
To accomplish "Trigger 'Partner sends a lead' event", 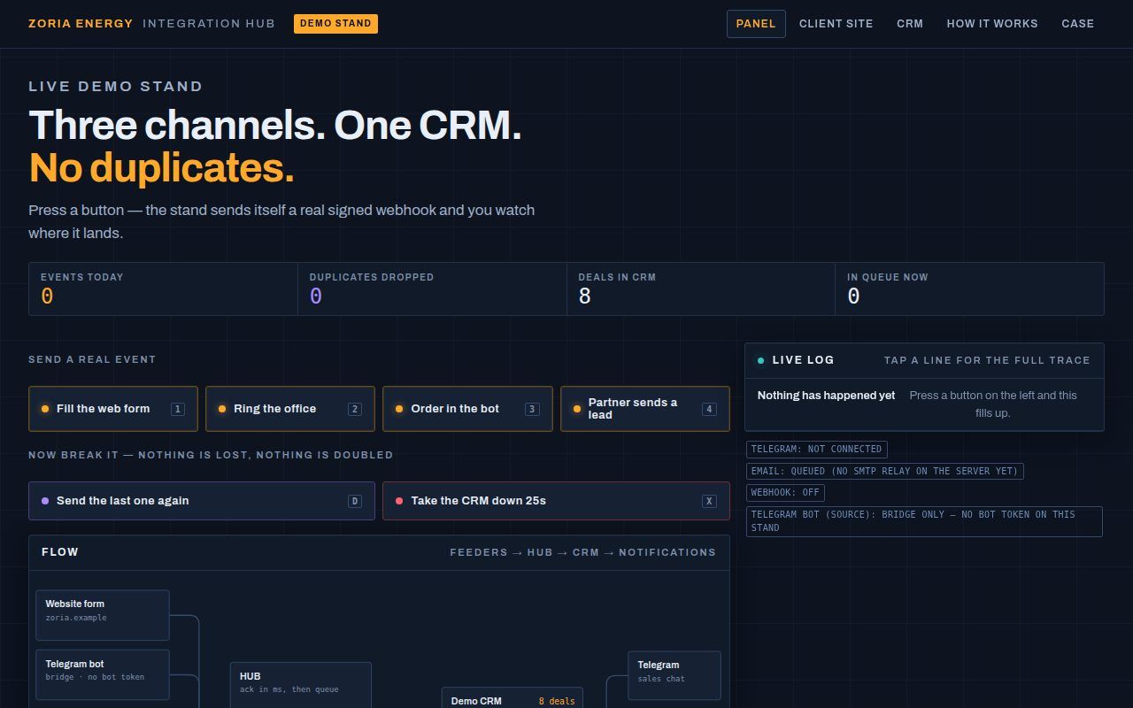I will coord(645,409).
